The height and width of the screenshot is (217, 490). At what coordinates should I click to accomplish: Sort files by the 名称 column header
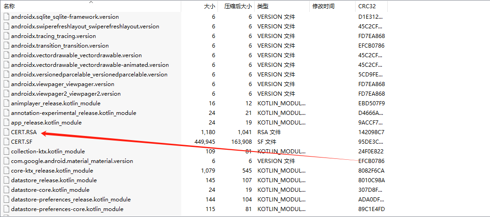(x=10, y=6)
